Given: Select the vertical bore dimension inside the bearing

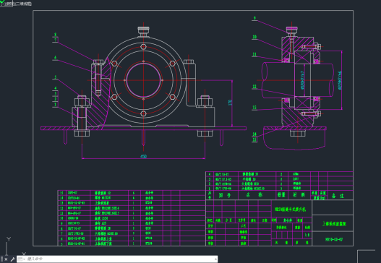Looking at the screenshot, I should point(302,80).
